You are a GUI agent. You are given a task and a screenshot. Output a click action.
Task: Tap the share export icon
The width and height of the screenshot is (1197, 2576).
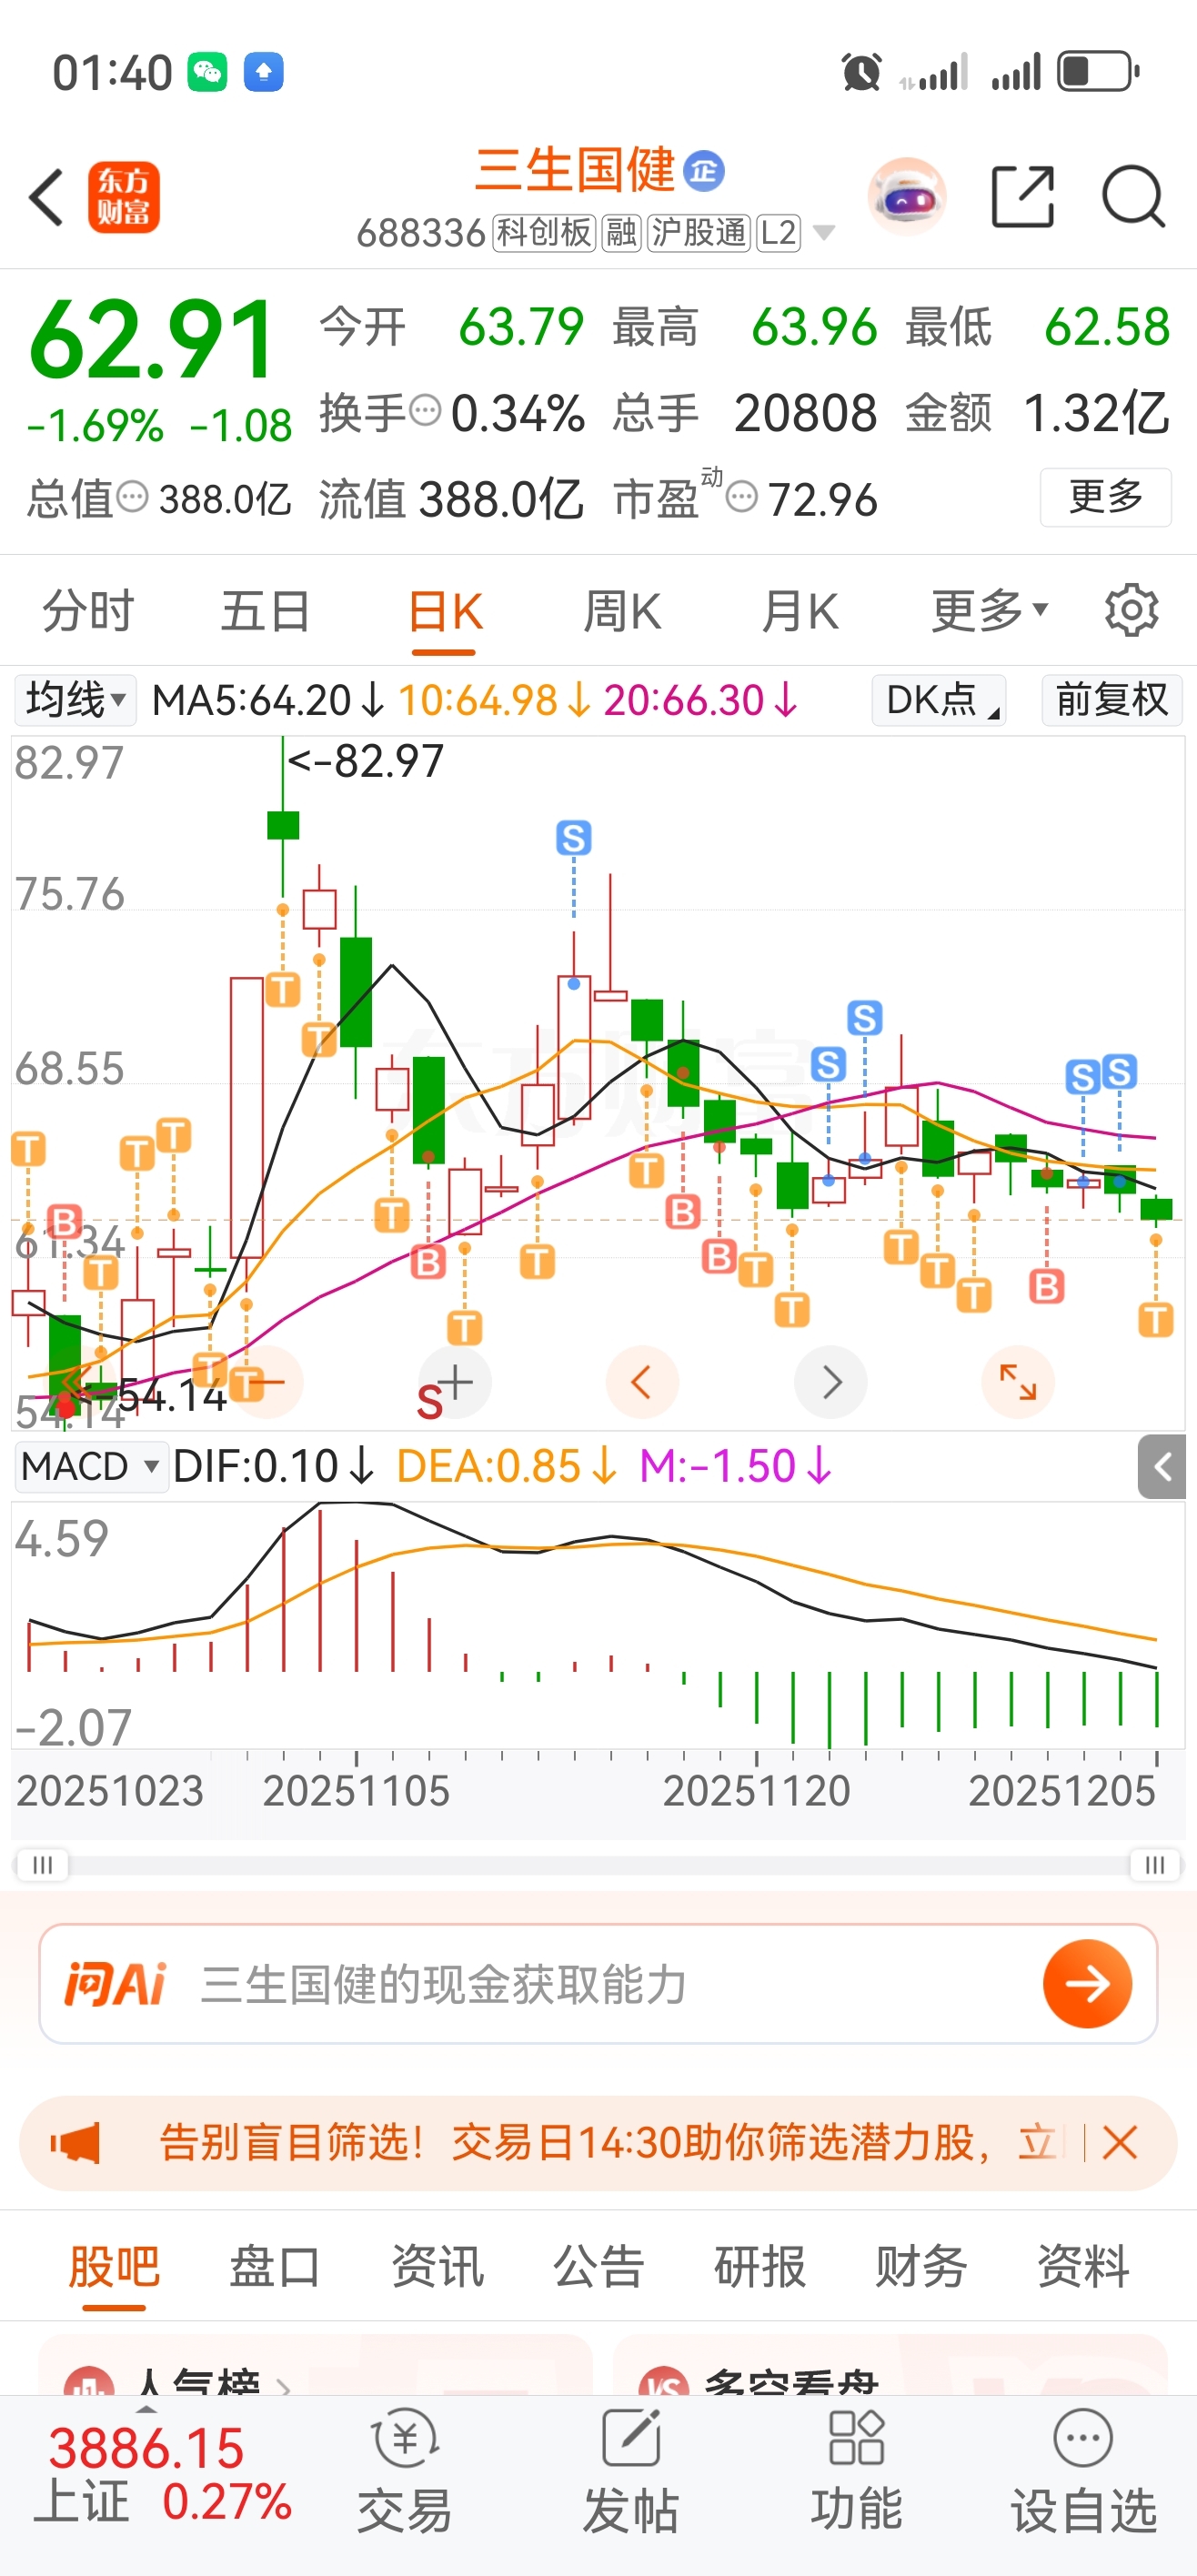1022,197
